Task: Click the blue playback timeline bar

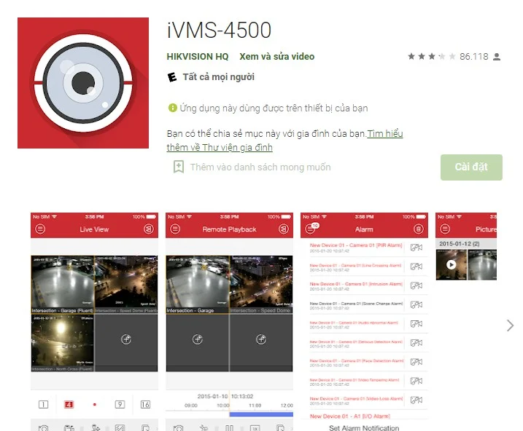Action: click(x=261, y=414)
